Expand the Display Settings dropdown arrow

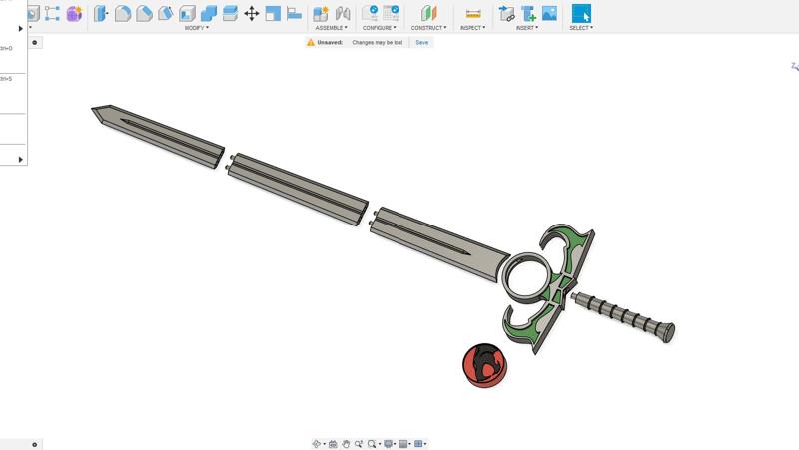pyautogui.click(x=395, y=444)
